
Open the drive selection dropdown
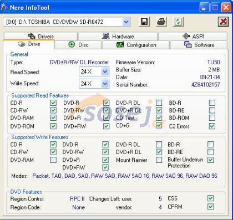click(x=126, y=22)
